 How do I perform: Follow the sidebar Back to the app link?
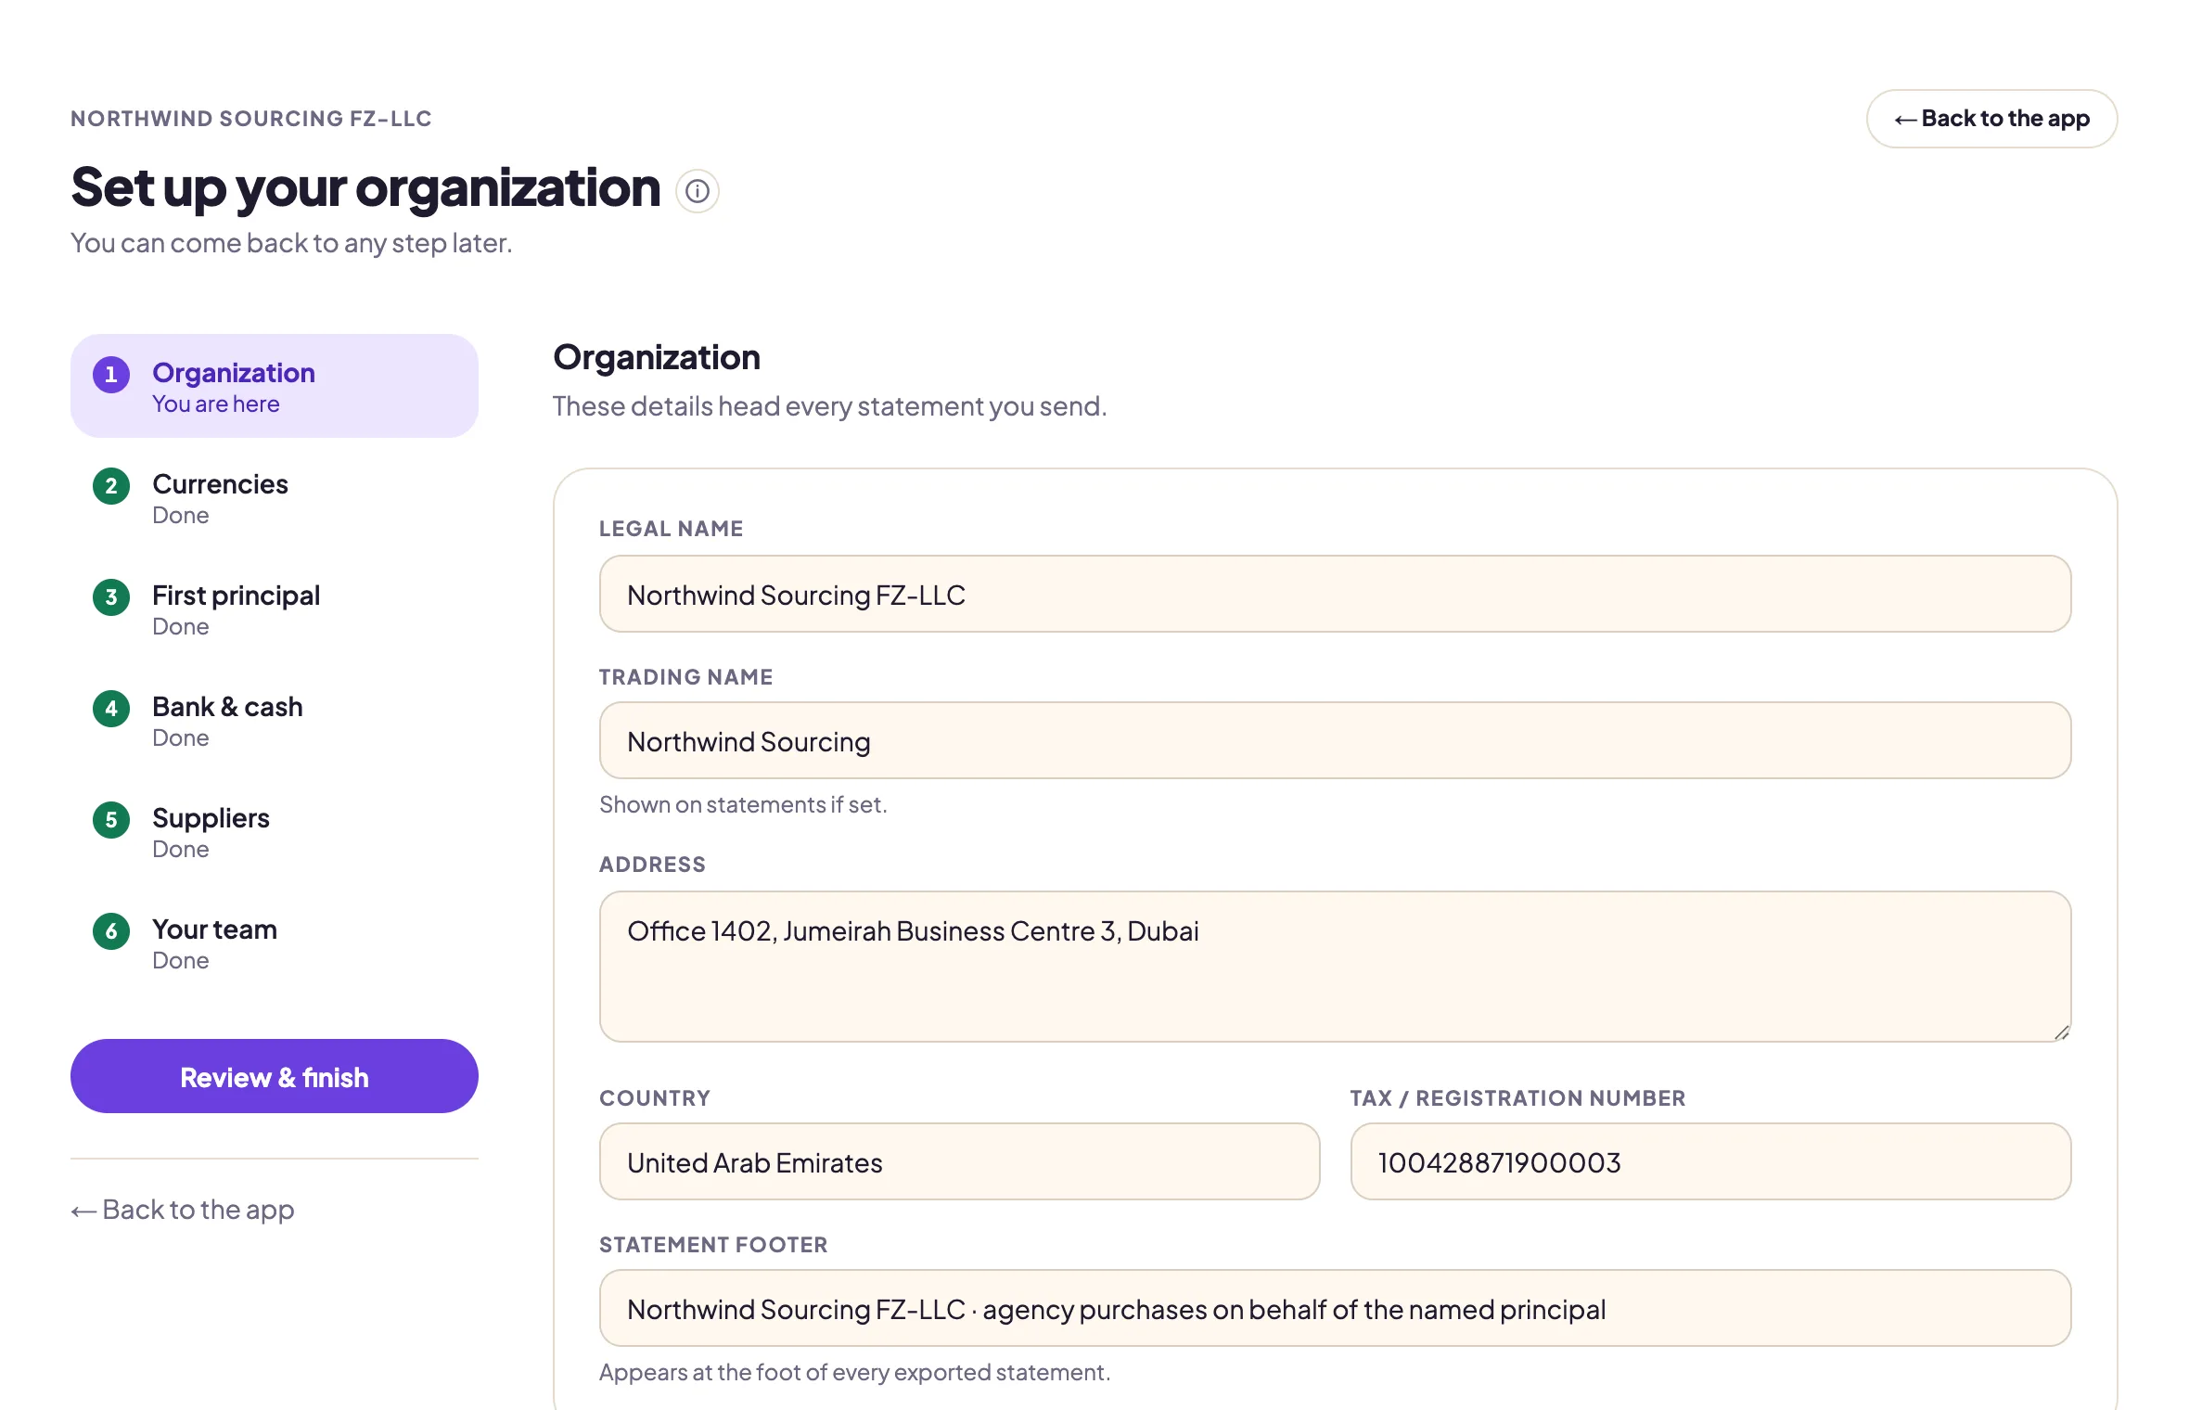point(183,1210)
